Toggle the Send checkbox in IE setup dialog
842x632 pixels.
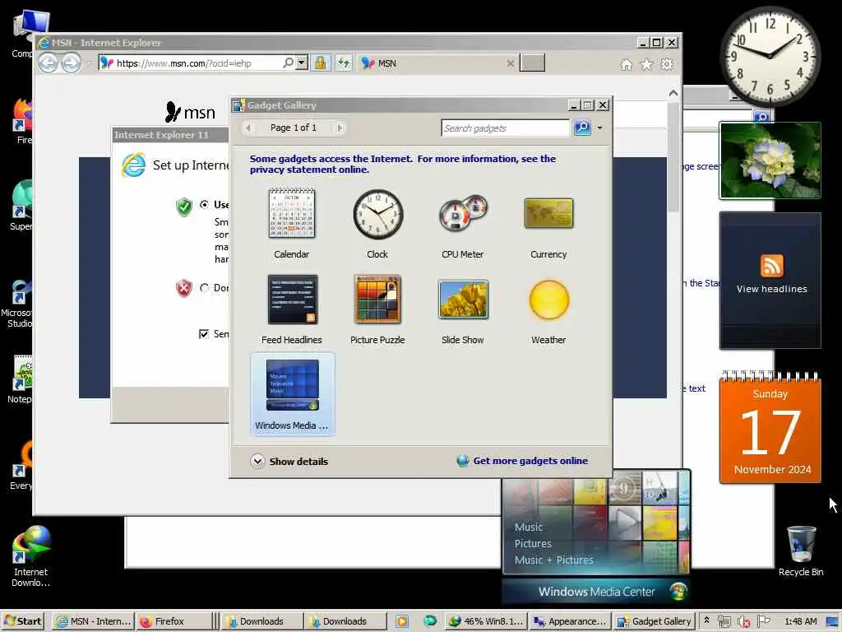coord(204,334)
